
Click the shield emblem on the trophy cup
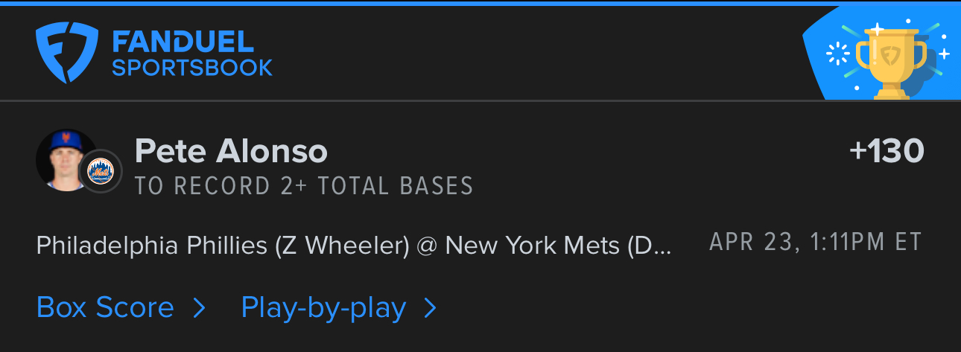(891, 54)
